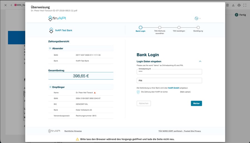Screen dimensions: 250x143
Task: Click the Absender section icon
Action: (x=50, y=48)
